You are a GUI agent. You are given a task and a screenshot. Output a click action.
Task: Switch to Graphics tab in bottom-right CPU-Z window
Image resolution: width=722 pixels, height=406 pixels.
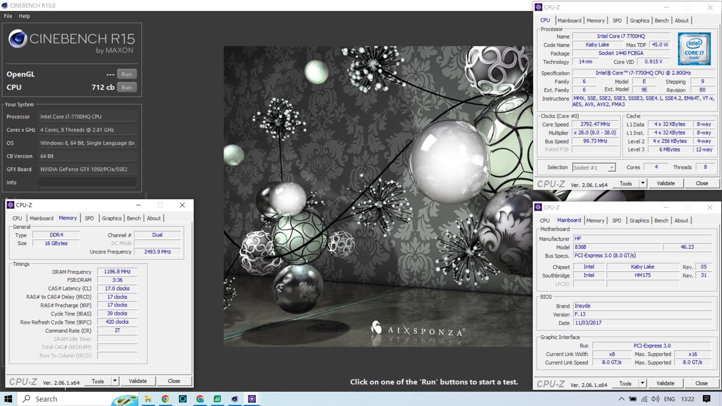(639, 221)
